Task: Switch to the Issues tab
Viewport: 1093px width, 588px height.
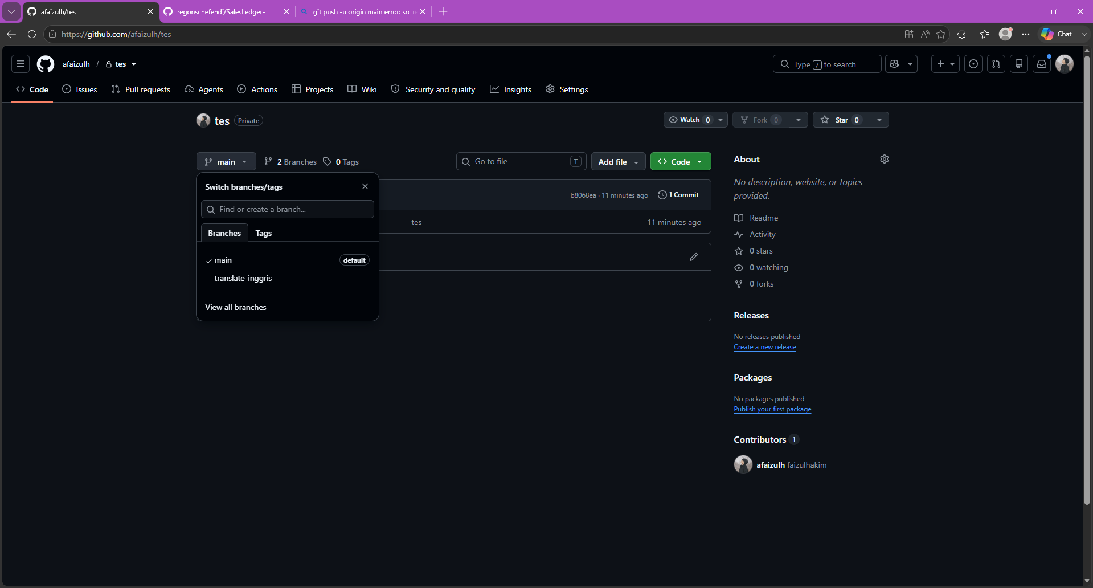Action: coord(80,89)
